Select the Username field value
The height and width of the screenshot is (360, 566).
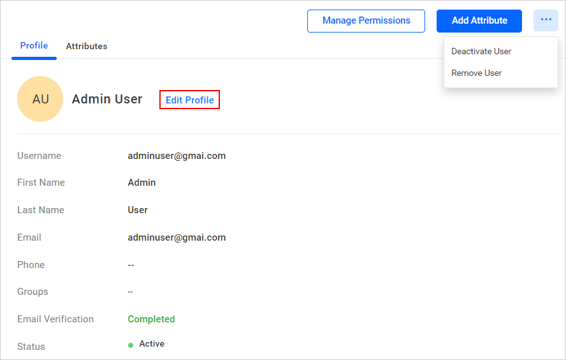coord(177,156)
